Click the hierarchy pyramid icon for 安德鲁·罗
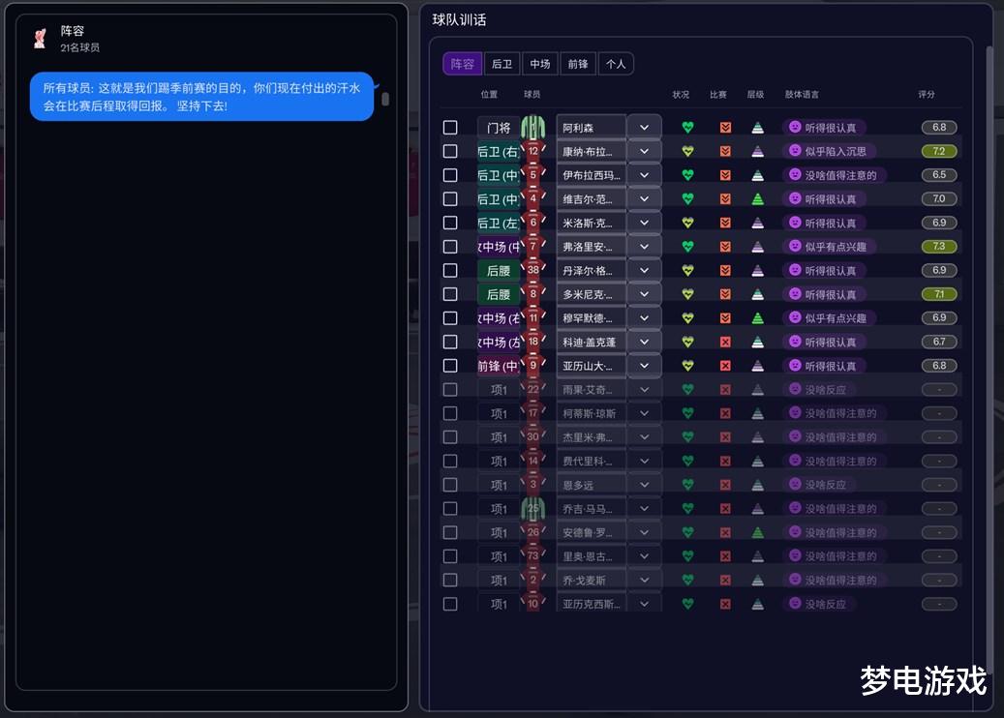1004x718 pixels. [x=757, y=532]
